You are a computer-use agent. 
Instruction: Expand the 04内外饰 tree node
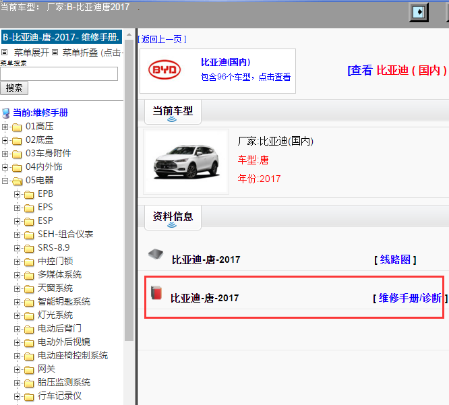pos(5,167)
